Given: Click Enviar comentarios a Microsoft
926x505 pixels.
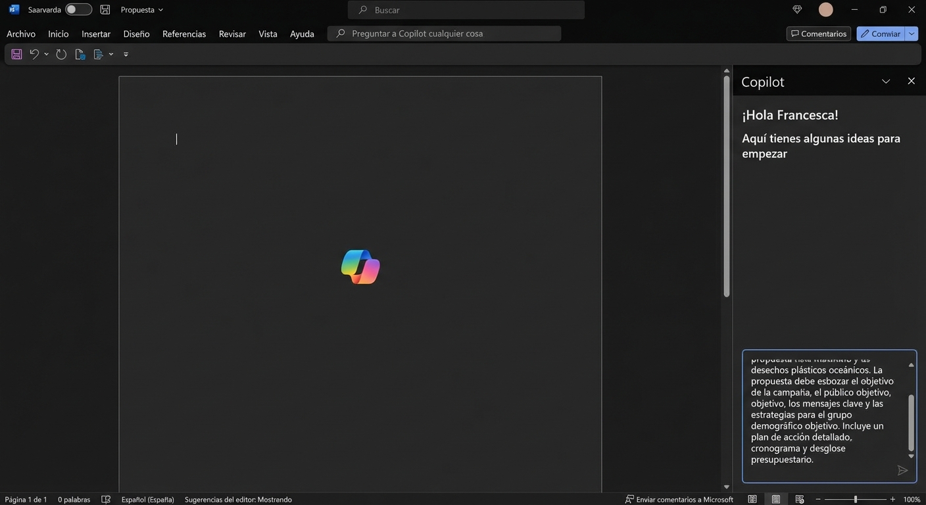Looking at the screenshot, I should 679,500.
